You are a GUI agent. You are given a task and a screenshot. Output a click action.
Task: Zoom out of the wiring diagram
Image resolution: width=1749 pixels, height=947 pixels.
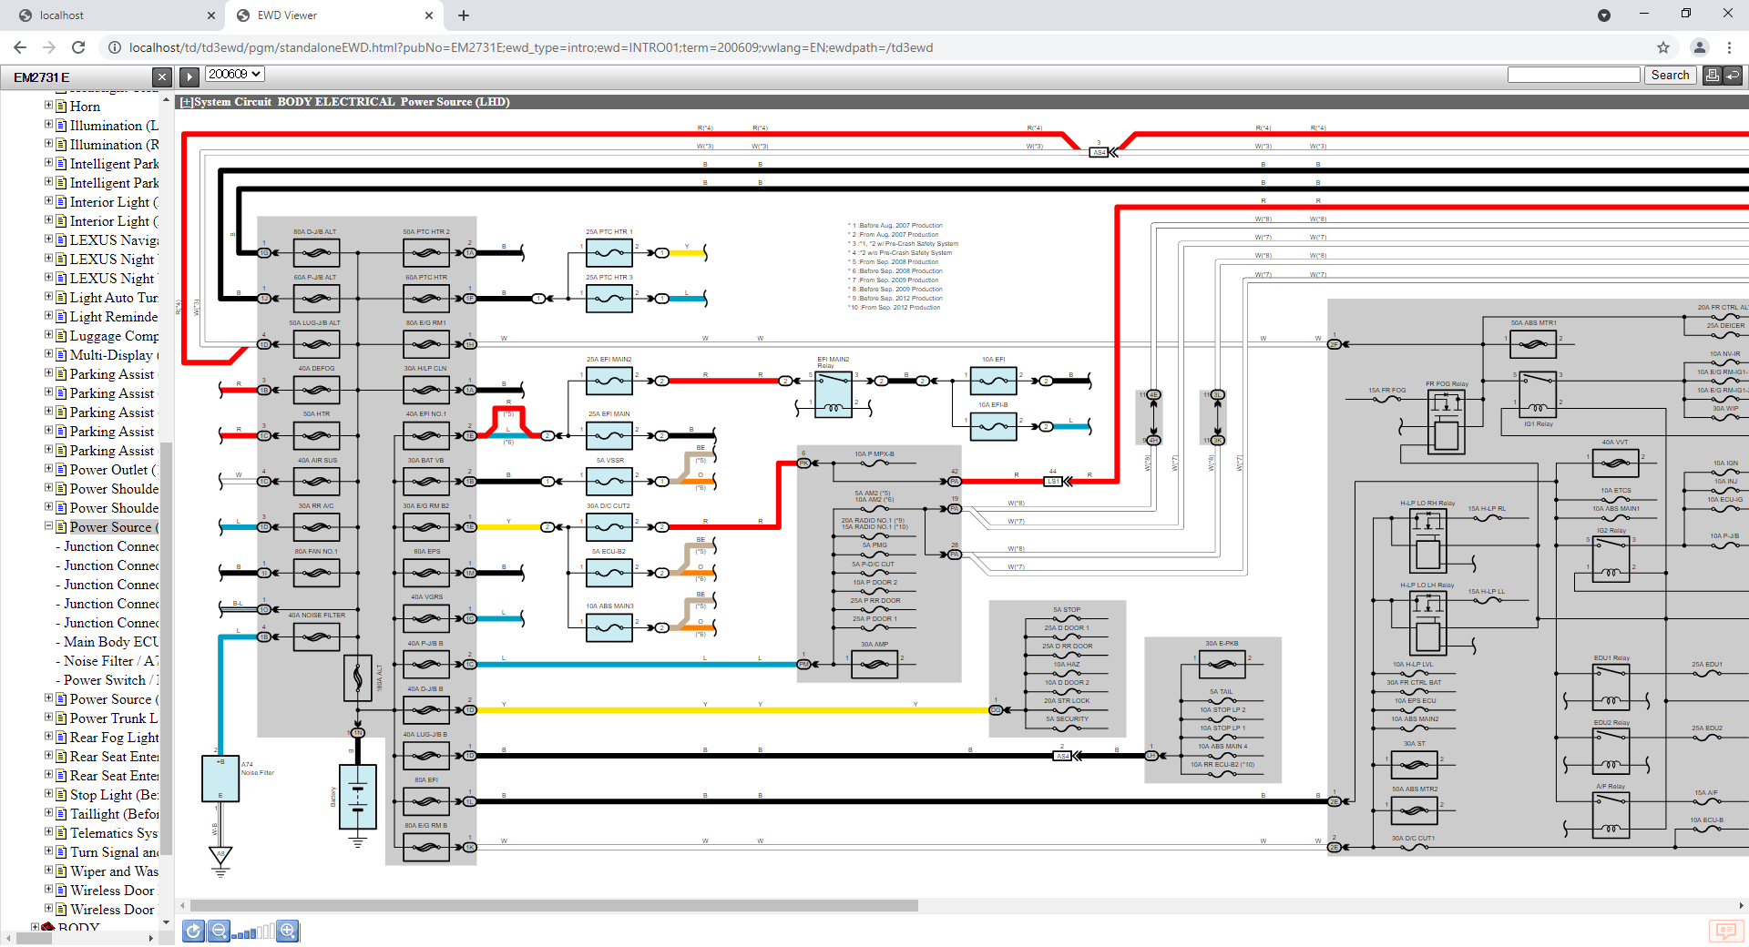pyautogui.click(x=219, y=931)
